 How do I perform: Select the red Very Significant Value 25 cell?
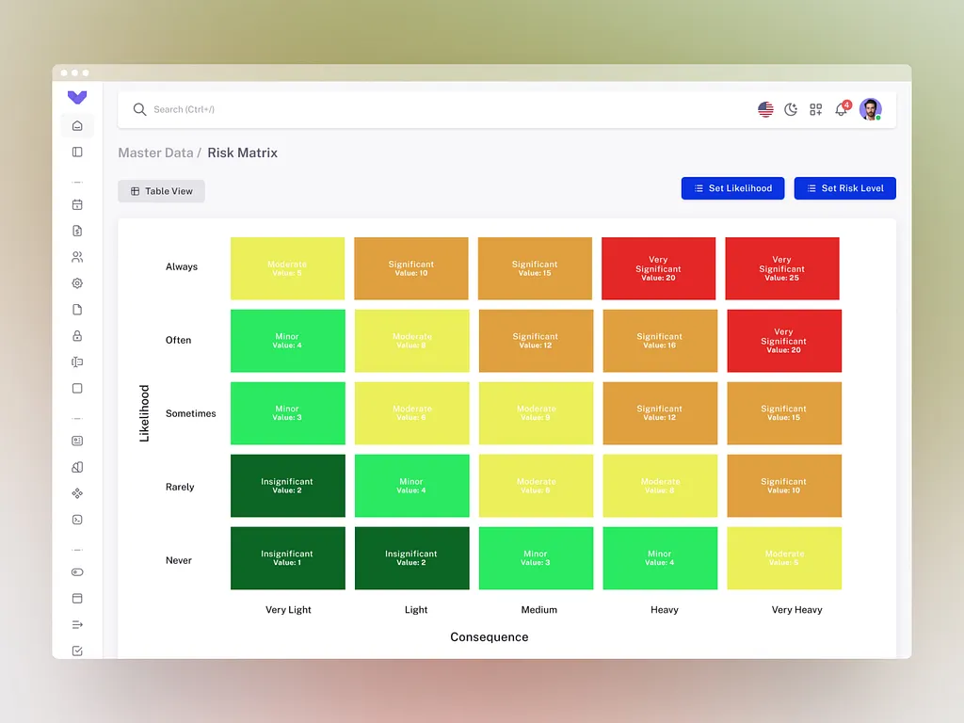point(782,268)
